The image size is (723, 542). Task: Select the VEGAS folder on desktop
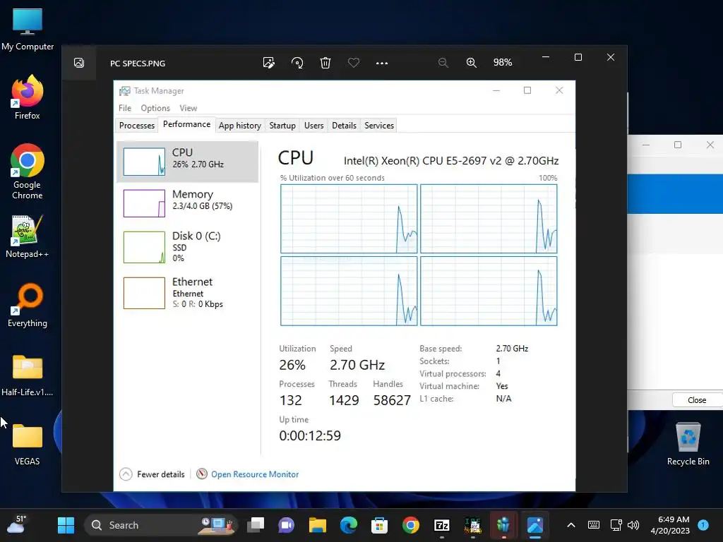click(28, 445)
